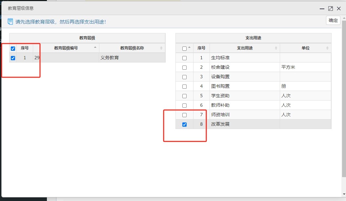
Task: Check the 图书购置 row checkbox
Action: pos(184,86)
